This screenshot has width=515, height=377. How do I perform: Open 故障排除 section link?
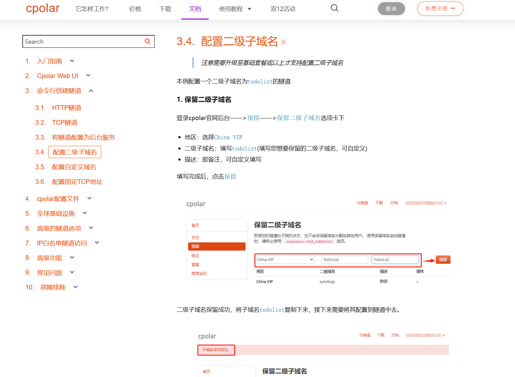[x=53, y=287]
